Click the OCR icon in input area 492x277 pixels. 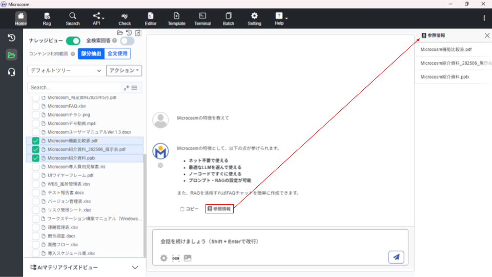tap(176, 258)
